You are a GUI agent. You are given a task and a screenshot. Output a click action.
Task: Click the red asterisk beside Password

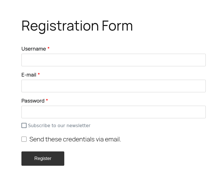47,101
